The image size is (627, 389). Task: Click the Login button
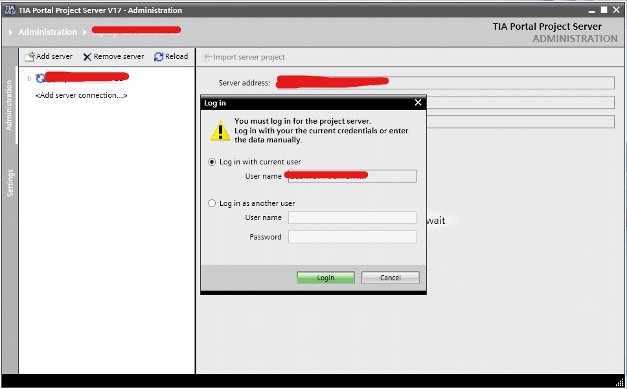(x=326, y=278)
